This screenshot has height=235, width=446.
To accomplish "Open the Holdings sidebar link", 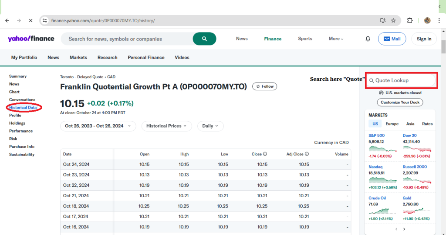I will pyautogui.click(x=17, y=123).
